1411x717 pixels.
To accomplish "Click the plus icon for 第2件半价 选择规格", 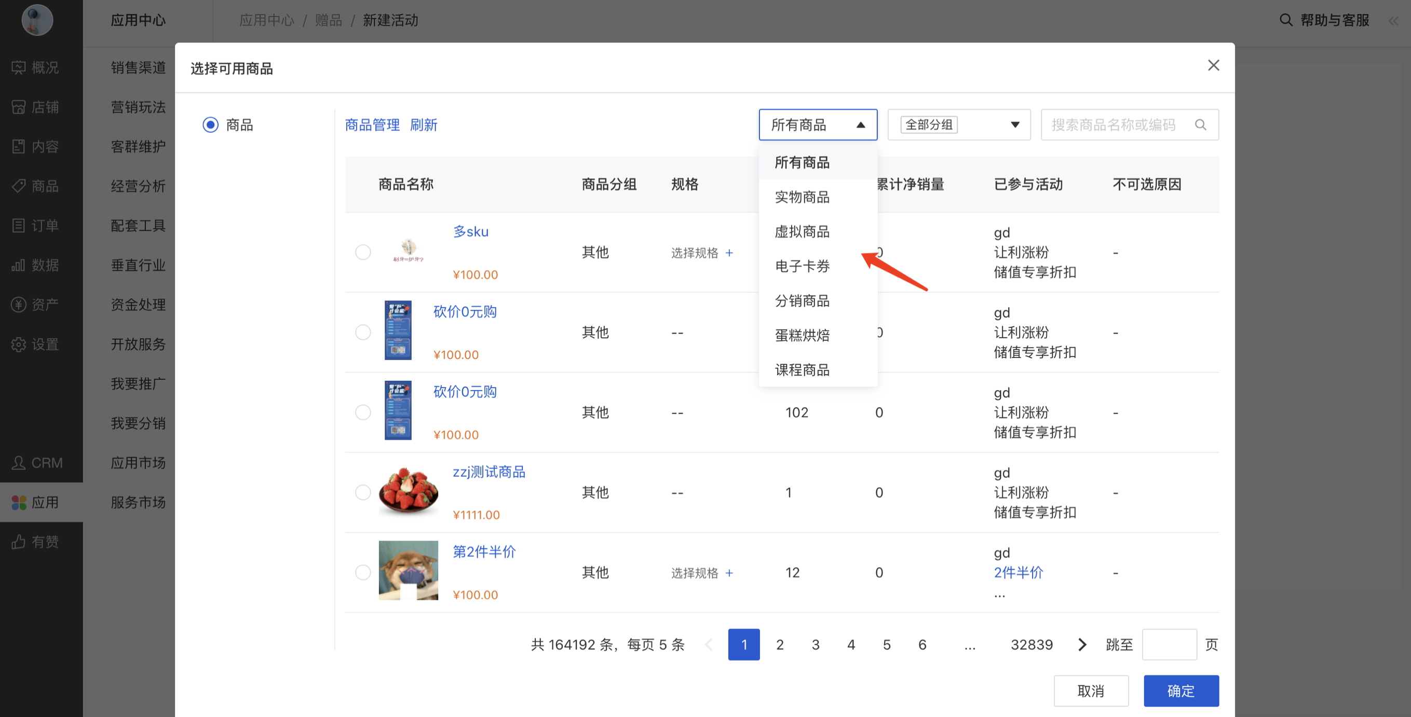I will pos(729,572).
